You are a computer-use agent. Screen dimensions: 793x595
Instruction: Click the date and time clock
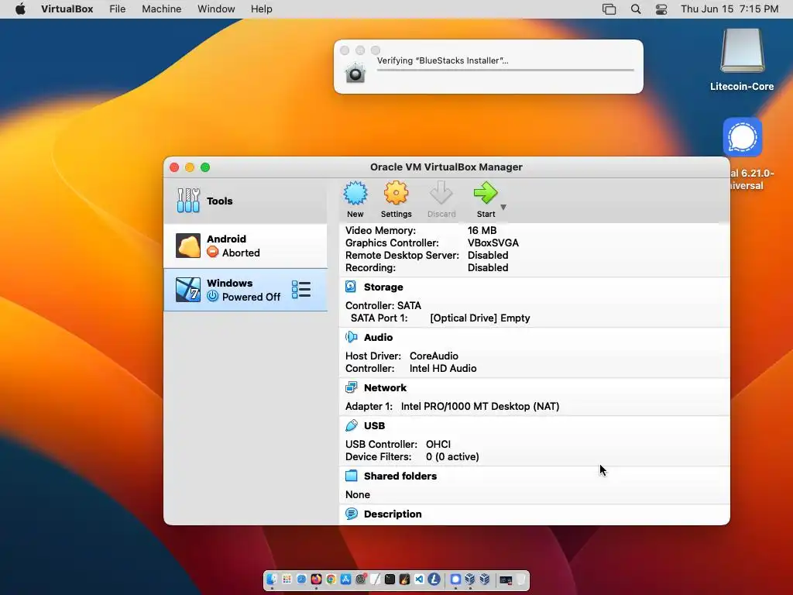coord(729,9)
